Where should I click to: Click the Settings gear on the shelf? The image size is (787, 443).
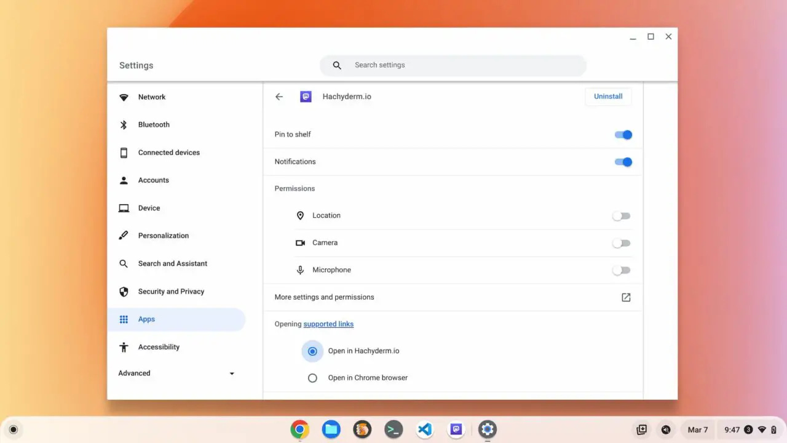[488, 429]
